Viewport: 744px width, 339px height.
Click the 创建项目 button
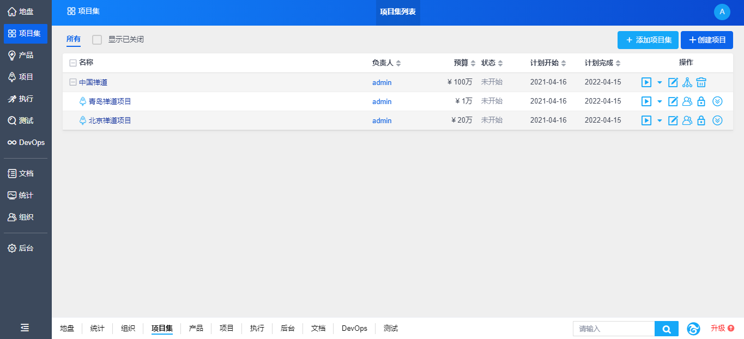706,40
